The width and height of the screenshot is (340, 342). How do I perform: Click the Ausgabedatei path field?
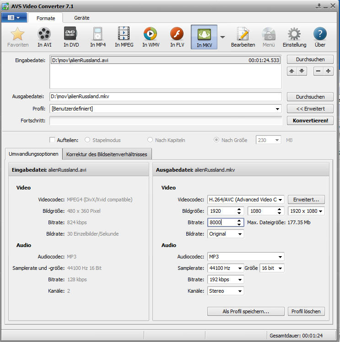(x=166, y=96)
